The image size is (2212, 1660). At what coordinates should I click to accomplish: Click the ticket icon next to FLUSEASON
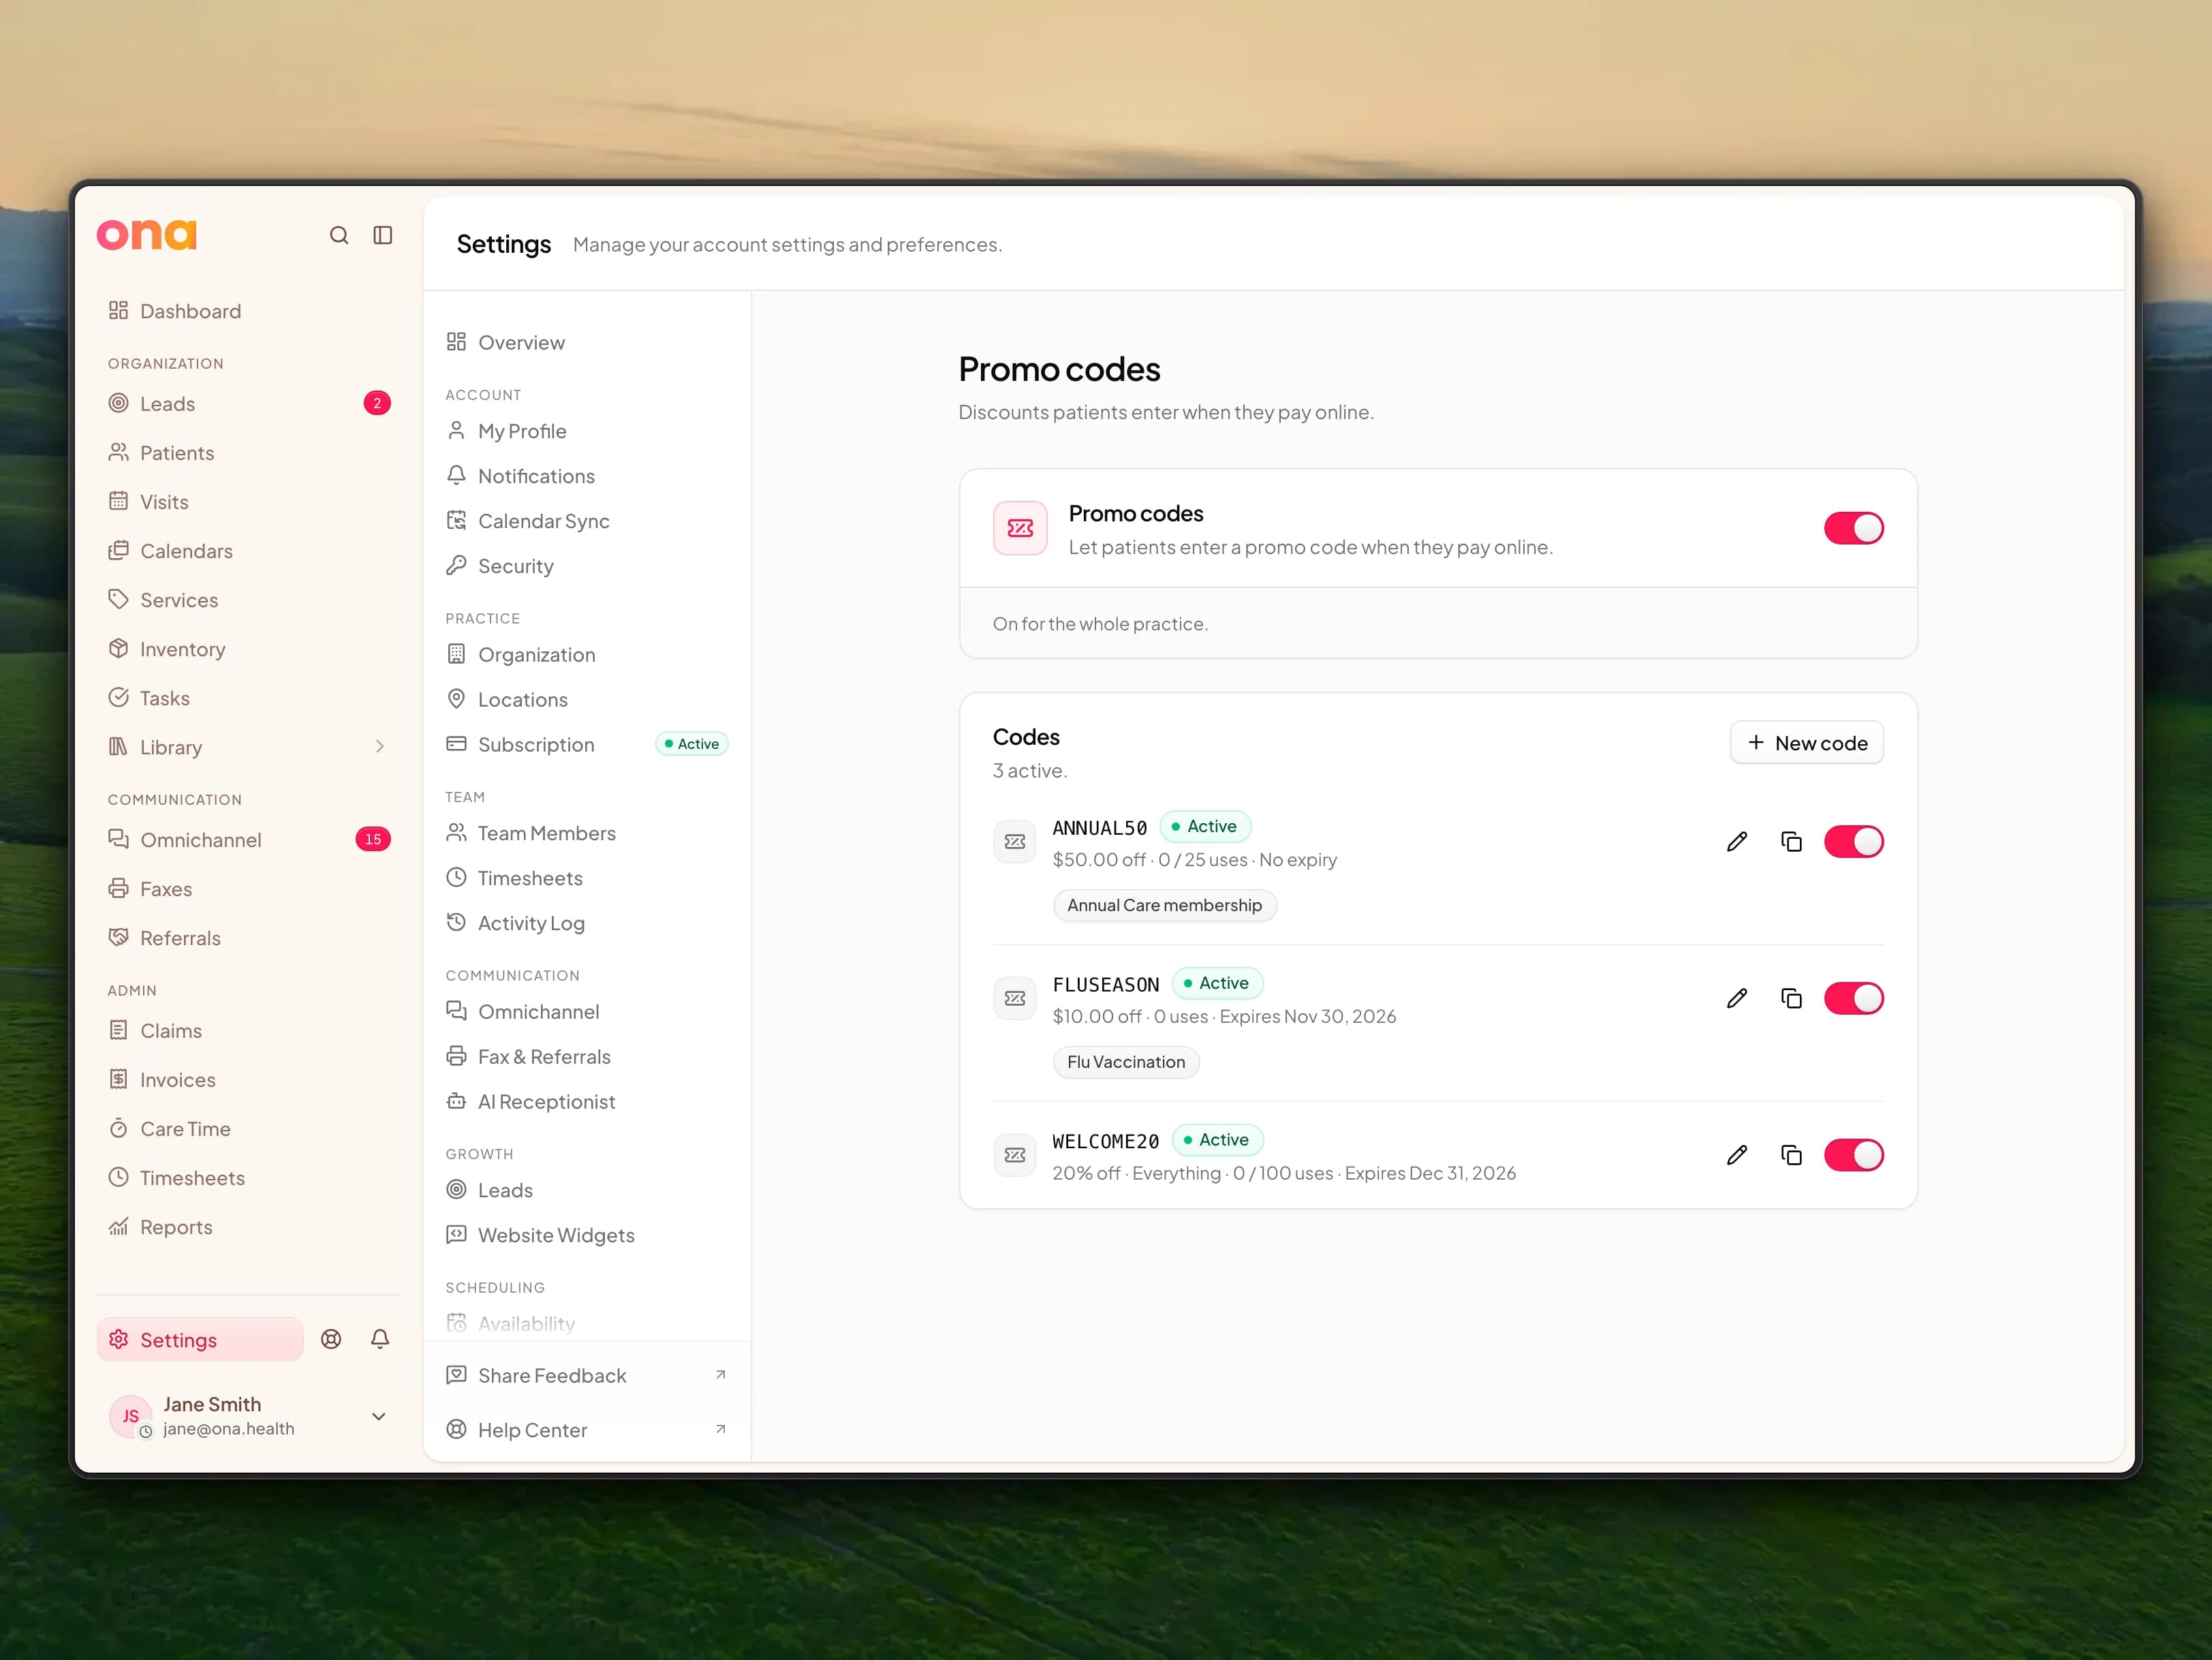[x=1014, y=998]
